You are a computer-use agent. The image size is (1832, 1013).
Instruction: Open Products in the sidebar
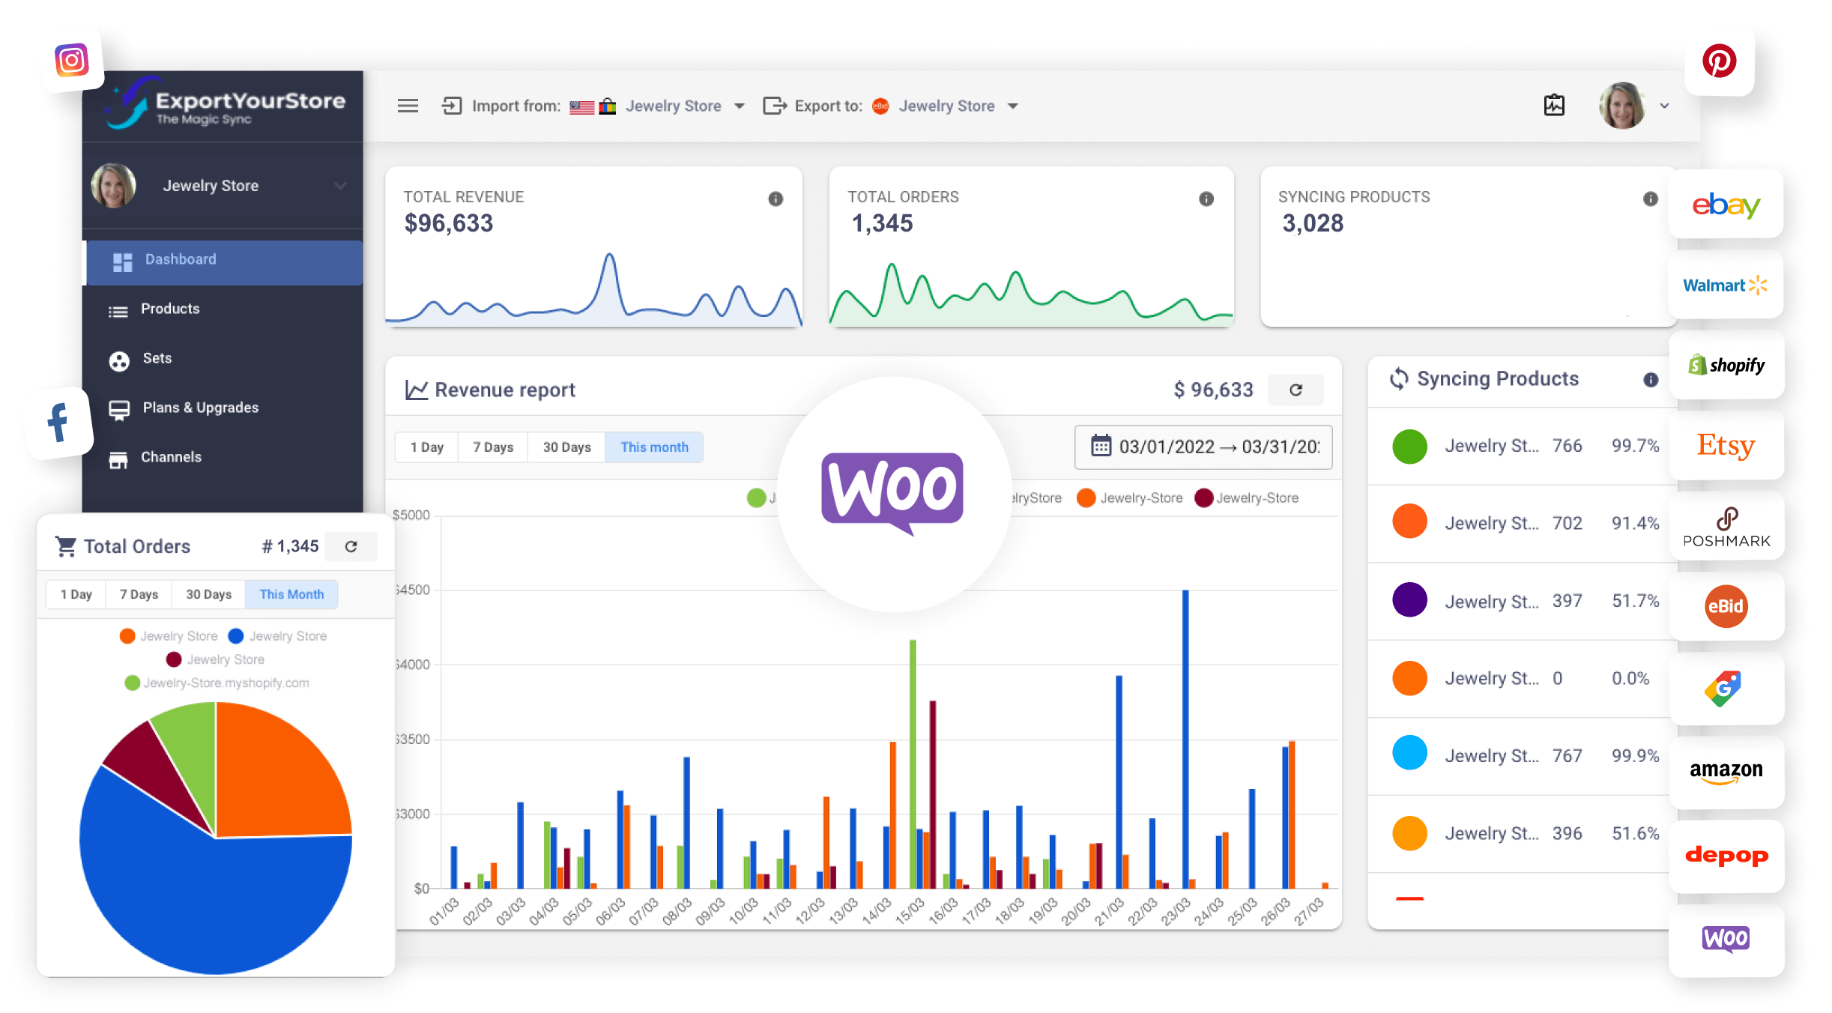click(x=170, y=309)
